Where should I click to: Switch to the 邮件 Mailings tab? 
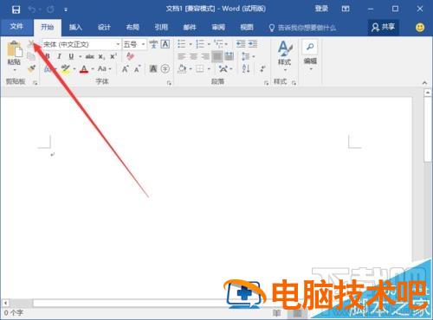pyautogui.click(x=190, y=28)
